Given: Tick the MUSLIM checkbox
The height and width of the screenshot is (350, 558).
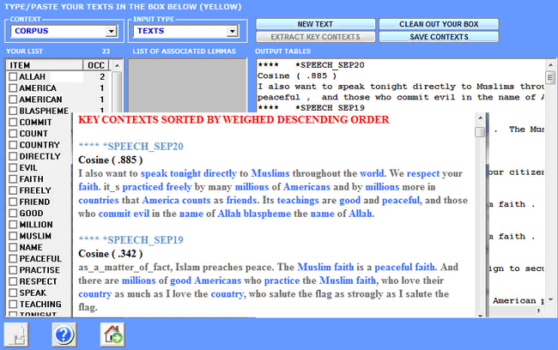Looking at the screenshot, I should coord(13,236).
